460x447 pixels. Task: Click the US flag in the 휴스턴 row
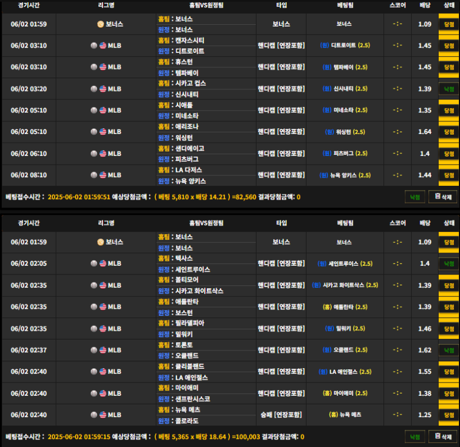pos(103,67)
